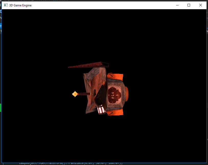This screenshot has width=208, height=165.
Task: Close the 3D Game Engine window
Action: click(x=200, y=5)
